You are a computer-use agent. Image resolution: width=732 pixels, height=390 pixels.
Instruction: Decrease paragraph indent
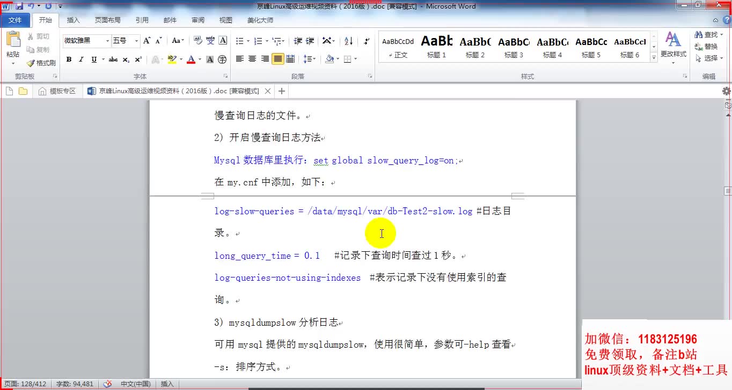tap(297, 41)
